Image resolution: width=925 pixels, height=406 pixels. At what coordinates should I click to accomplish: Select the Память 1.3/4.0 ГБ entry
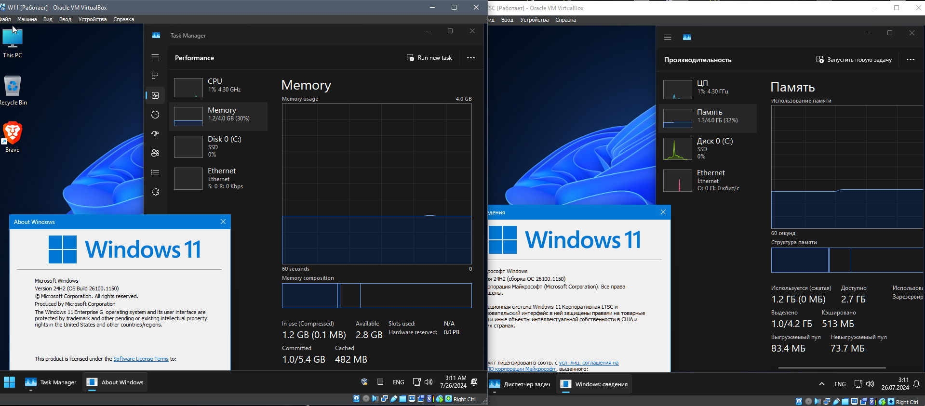(708, 118)
